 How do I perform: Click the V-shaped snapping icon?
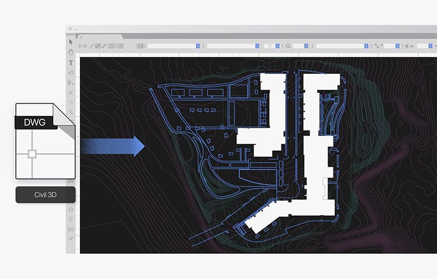pos(378,46)
